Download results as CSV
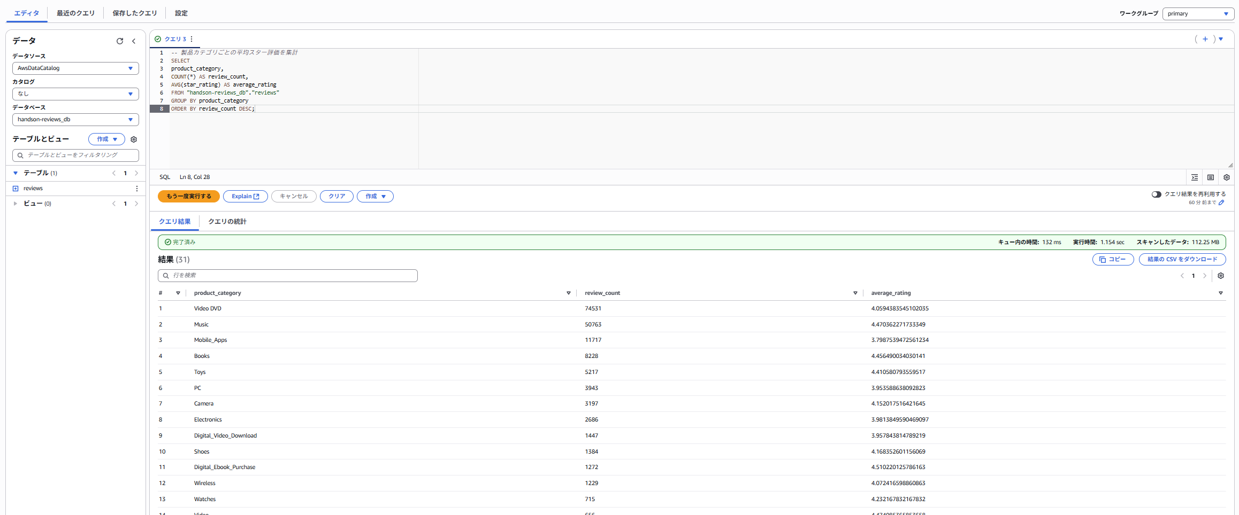 (x=1182, y=260)
